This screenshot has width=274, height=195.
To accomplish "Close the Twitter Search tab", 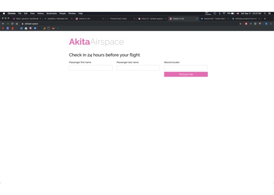I will pos(228,19).
